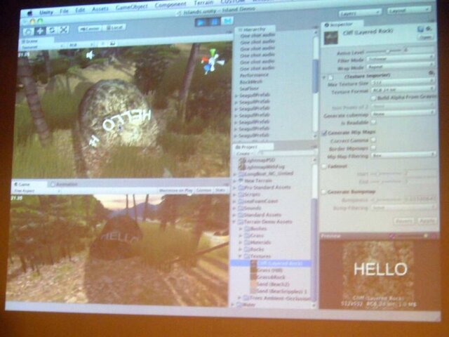Viewport: 449px width, 337px height.
Task: Expand the Scripts folder arrow
Action: [234, 194]
